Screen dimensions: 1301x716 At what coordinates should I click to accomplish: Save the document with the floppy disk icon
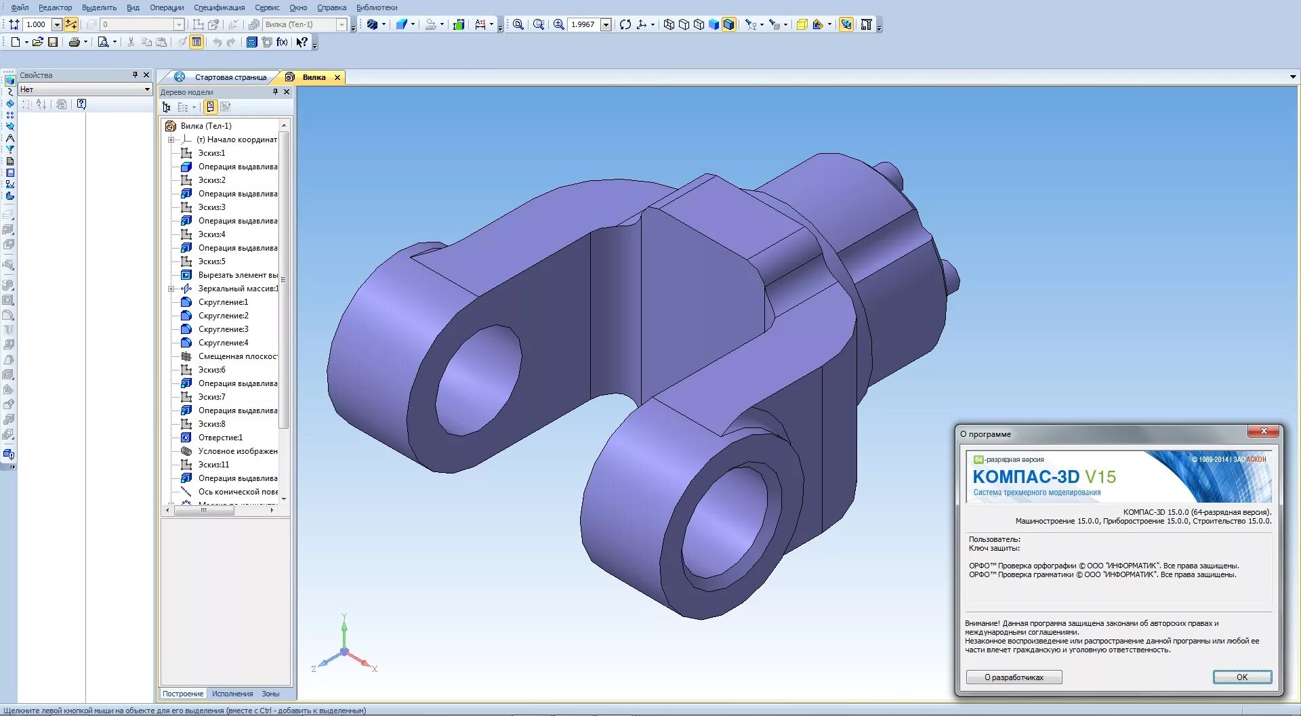[x=53, y=42]
